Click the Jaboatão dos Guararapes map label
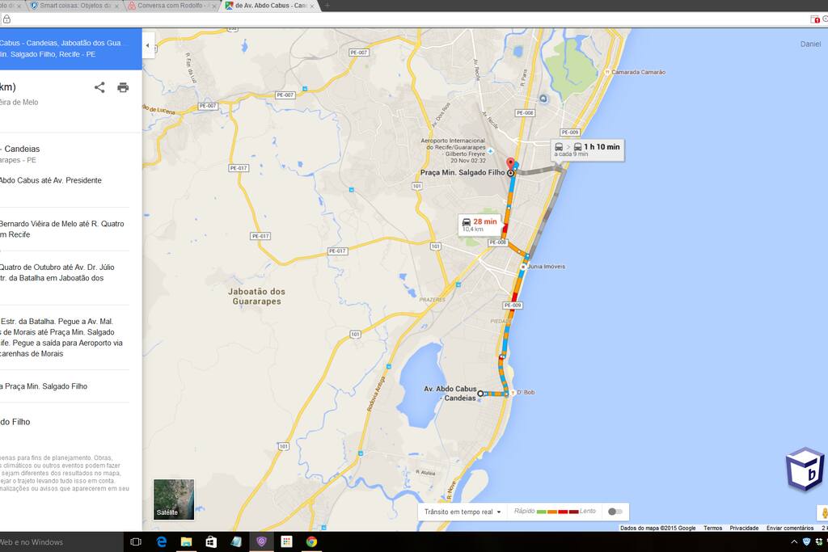The image size is (828, 552). (256, 296)
